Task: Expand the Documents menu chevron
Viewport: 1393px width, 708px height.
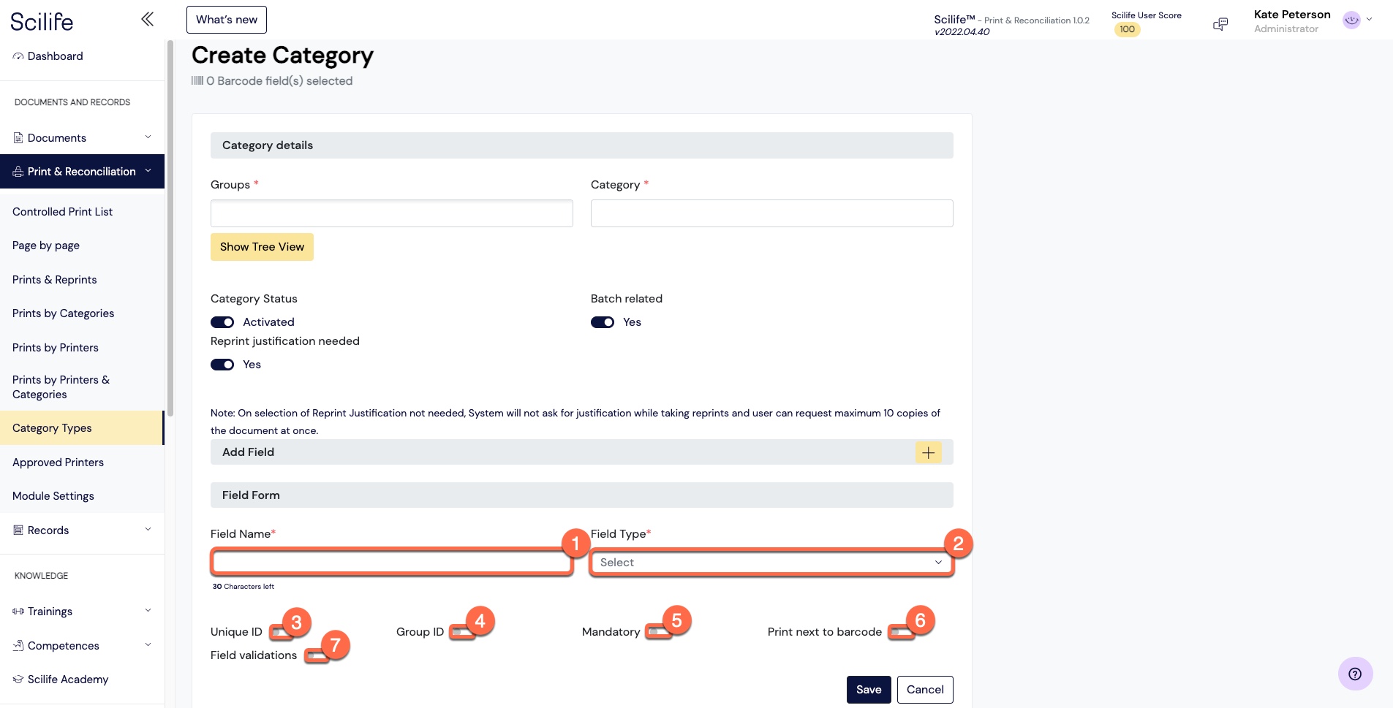Action: [x=148, y=137]
